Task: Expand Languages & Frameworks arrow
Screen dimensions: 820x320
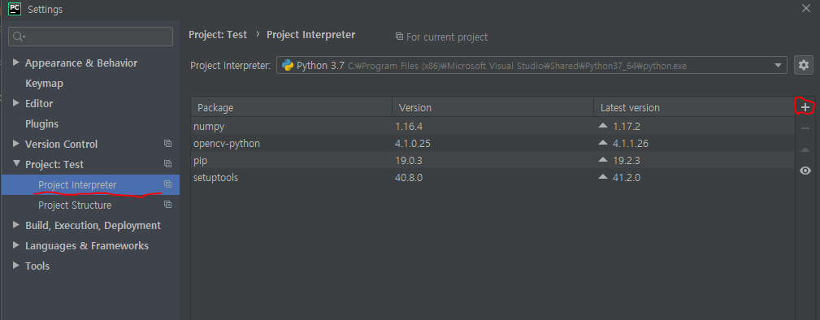Action: 15,246
